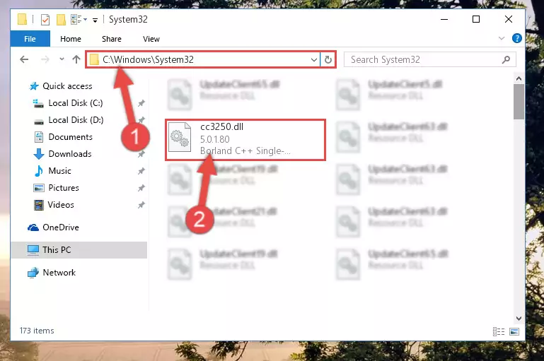Image resolution: width=544 pixels, height=361 pixels.
Task: Open Local Disk (D:) in the sidebar
Action: [76, 120]
